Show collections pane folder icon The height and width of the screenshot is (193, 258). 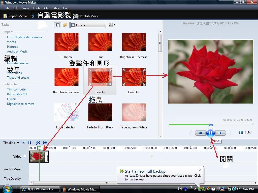click(x=65, y=25)
